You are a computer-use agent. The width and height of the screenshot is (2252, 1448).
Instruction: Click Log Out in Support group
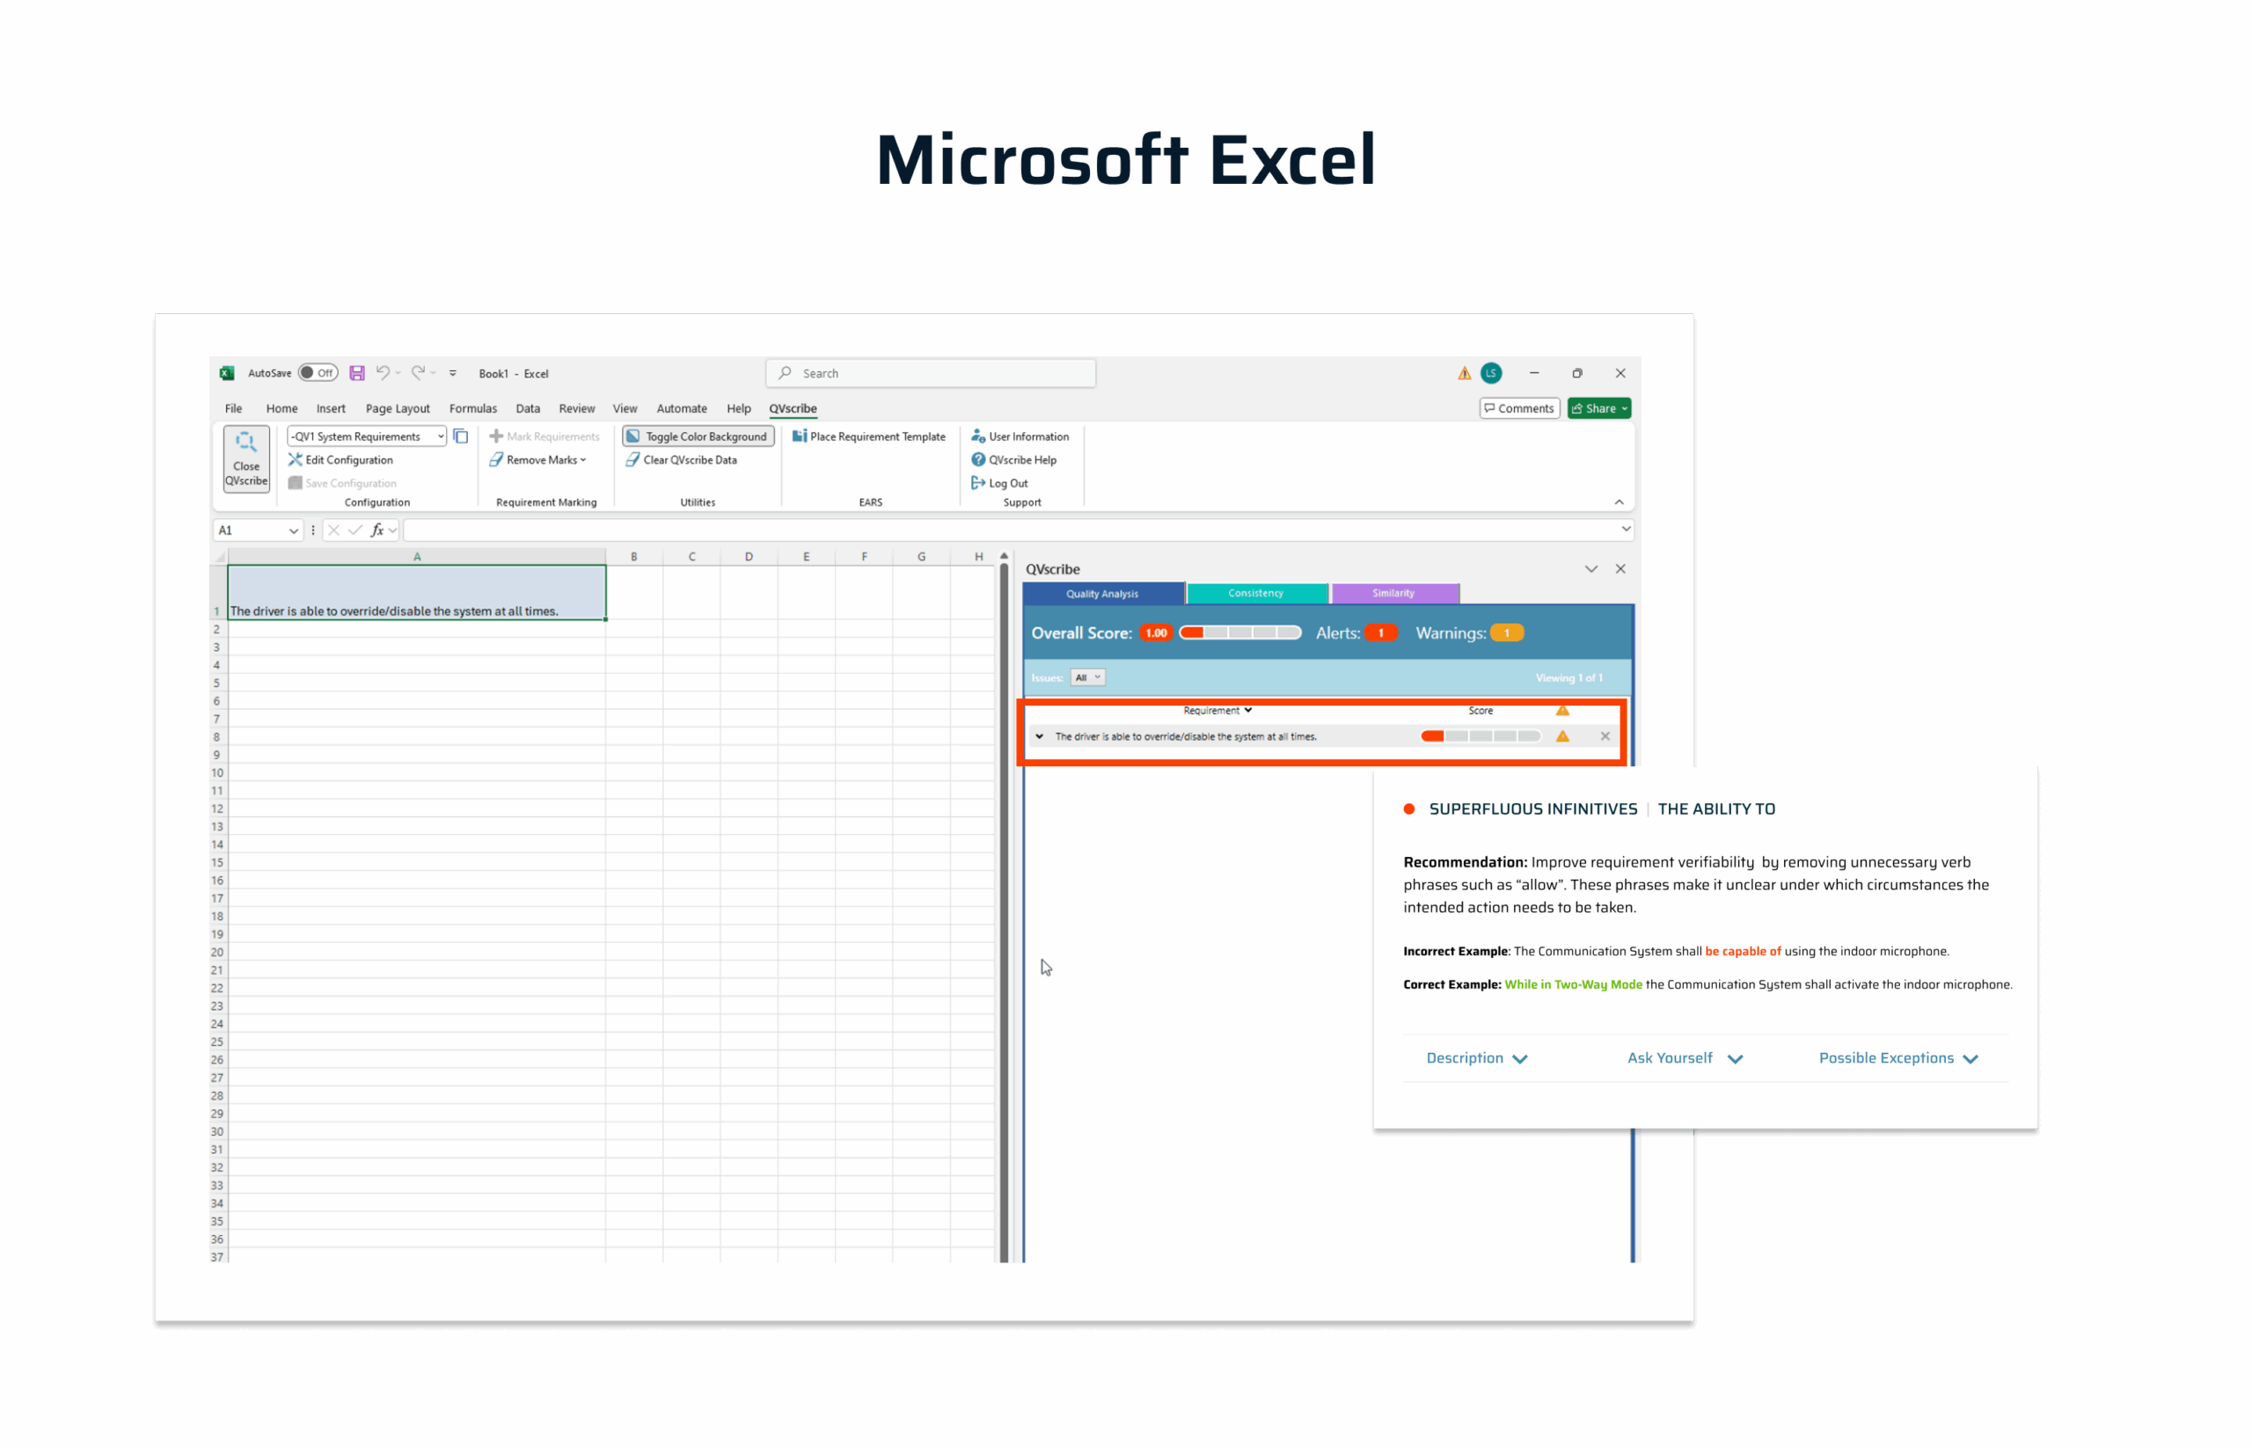coord(999,483)
